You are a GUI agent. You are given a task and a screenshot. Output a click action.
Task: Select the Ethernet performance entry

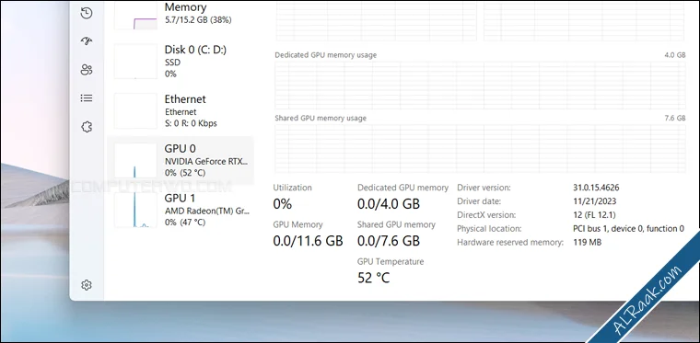181,111
